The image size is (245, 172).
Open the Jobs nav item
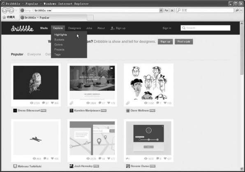coord(89,28)
